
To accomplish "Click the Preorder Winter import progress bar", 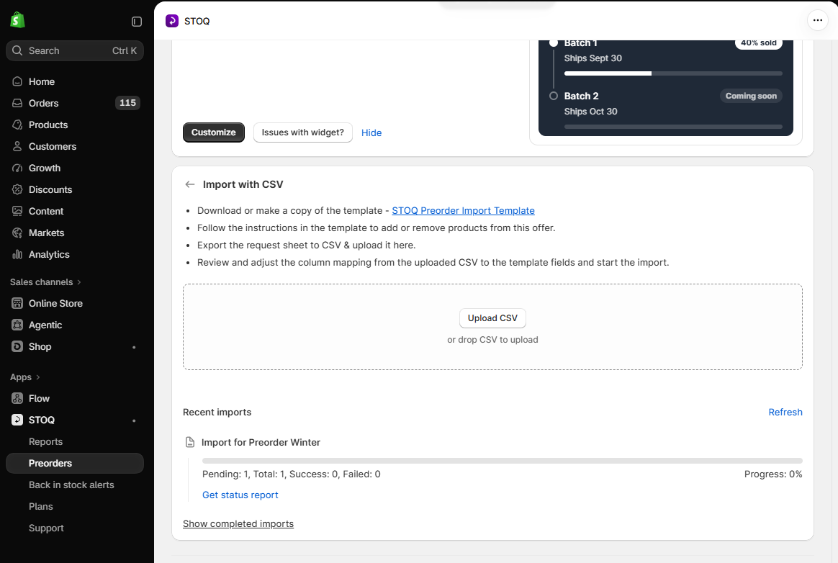I will 503,461.
